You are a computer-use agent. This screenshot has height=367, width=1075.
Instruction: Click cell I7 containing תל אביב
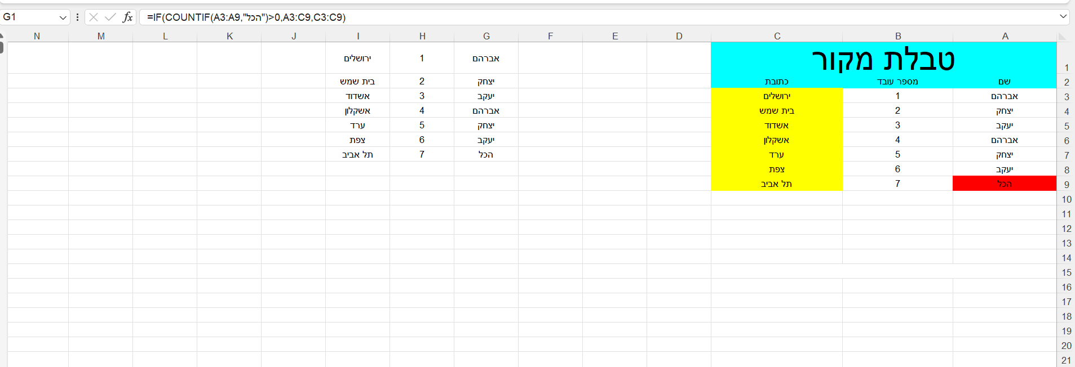357,155
